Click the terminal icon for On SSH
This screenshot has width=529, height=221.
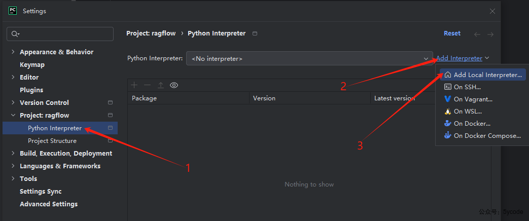448,87
